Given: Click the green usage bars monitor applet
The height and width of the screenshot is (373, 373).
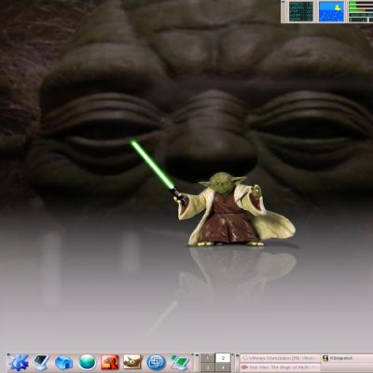Looking at the screenshot, I should point(360,11).
